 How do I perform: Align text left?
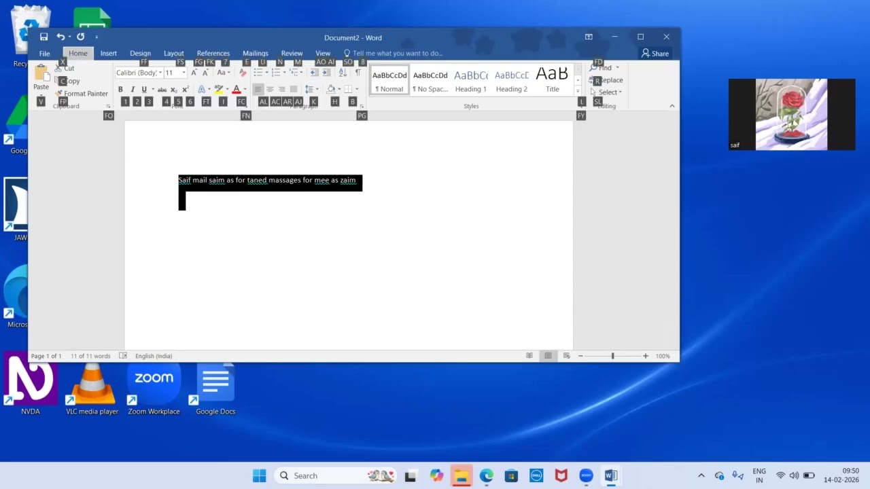click(x=258, y=90)
